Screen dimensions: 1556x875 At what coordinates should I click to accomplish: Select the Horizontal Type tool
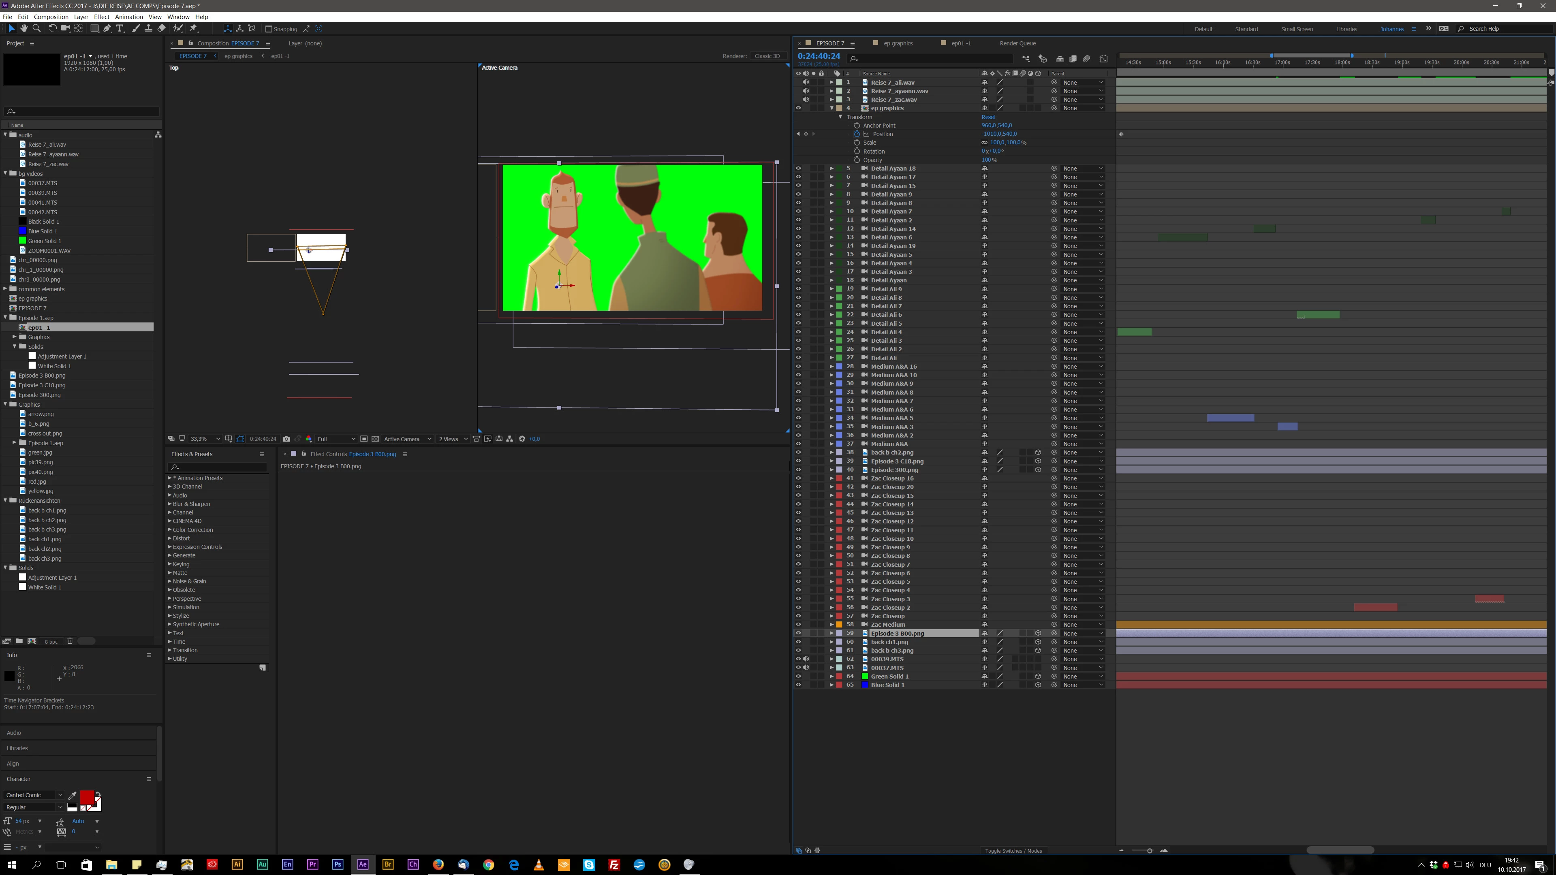click(120, 28)
